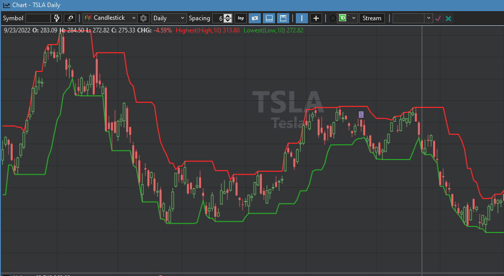Decrease bar spacing with down arrow
Screen dimensions: 504x276
click(227, 20)
